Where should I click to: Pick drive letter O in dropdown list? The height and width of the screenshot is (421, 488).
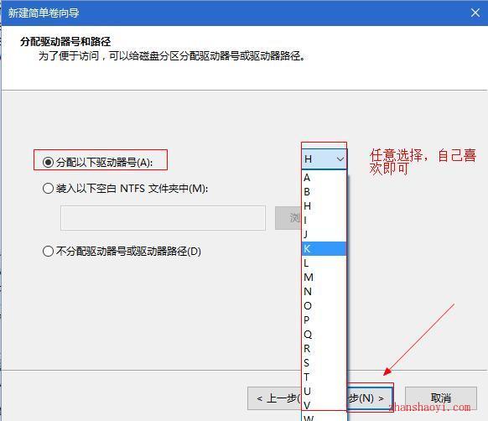tap(324, 305)
